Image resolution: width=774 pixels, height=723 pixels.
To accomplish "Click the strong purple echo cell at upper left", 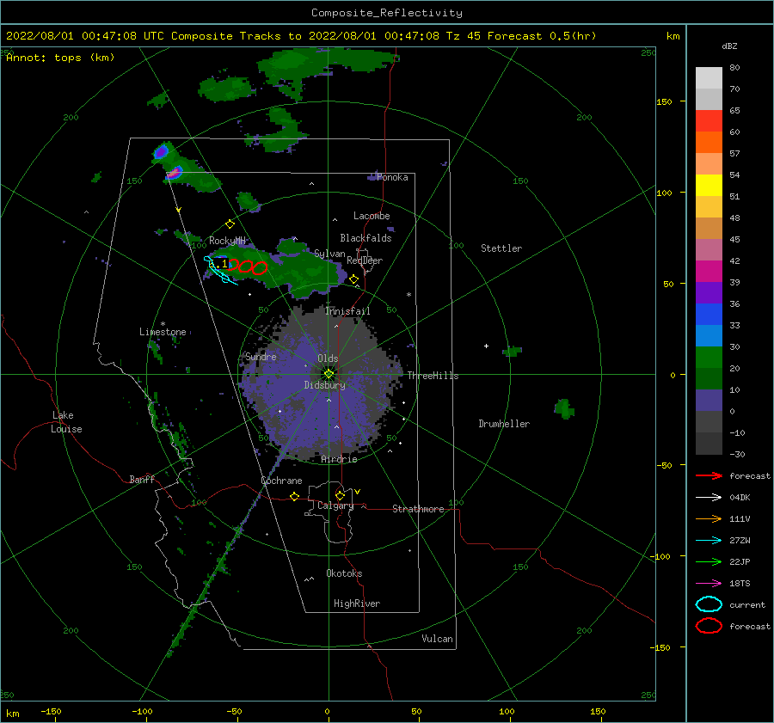I will [161, 151].
